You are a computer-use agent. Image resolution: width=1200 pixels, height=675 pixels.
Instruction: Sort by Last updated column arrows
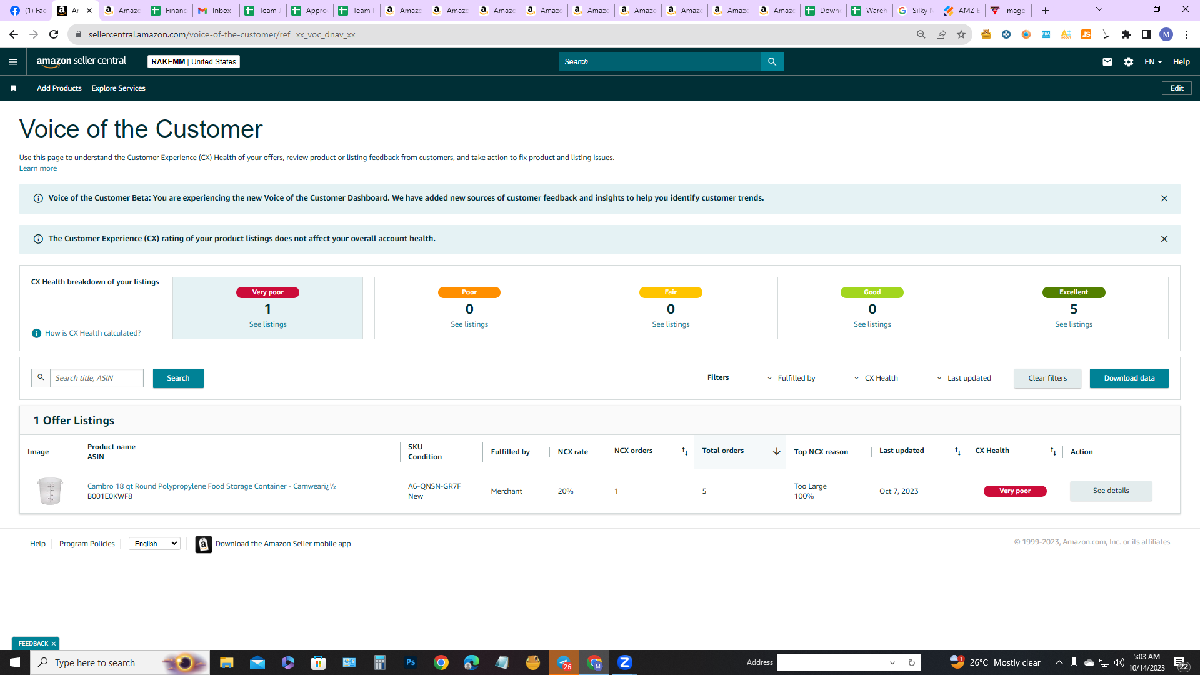click(x=957, y=451)
